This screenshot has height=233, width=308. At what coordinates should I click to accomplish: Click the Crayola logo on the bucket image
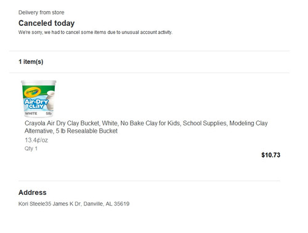pos(32,92)
